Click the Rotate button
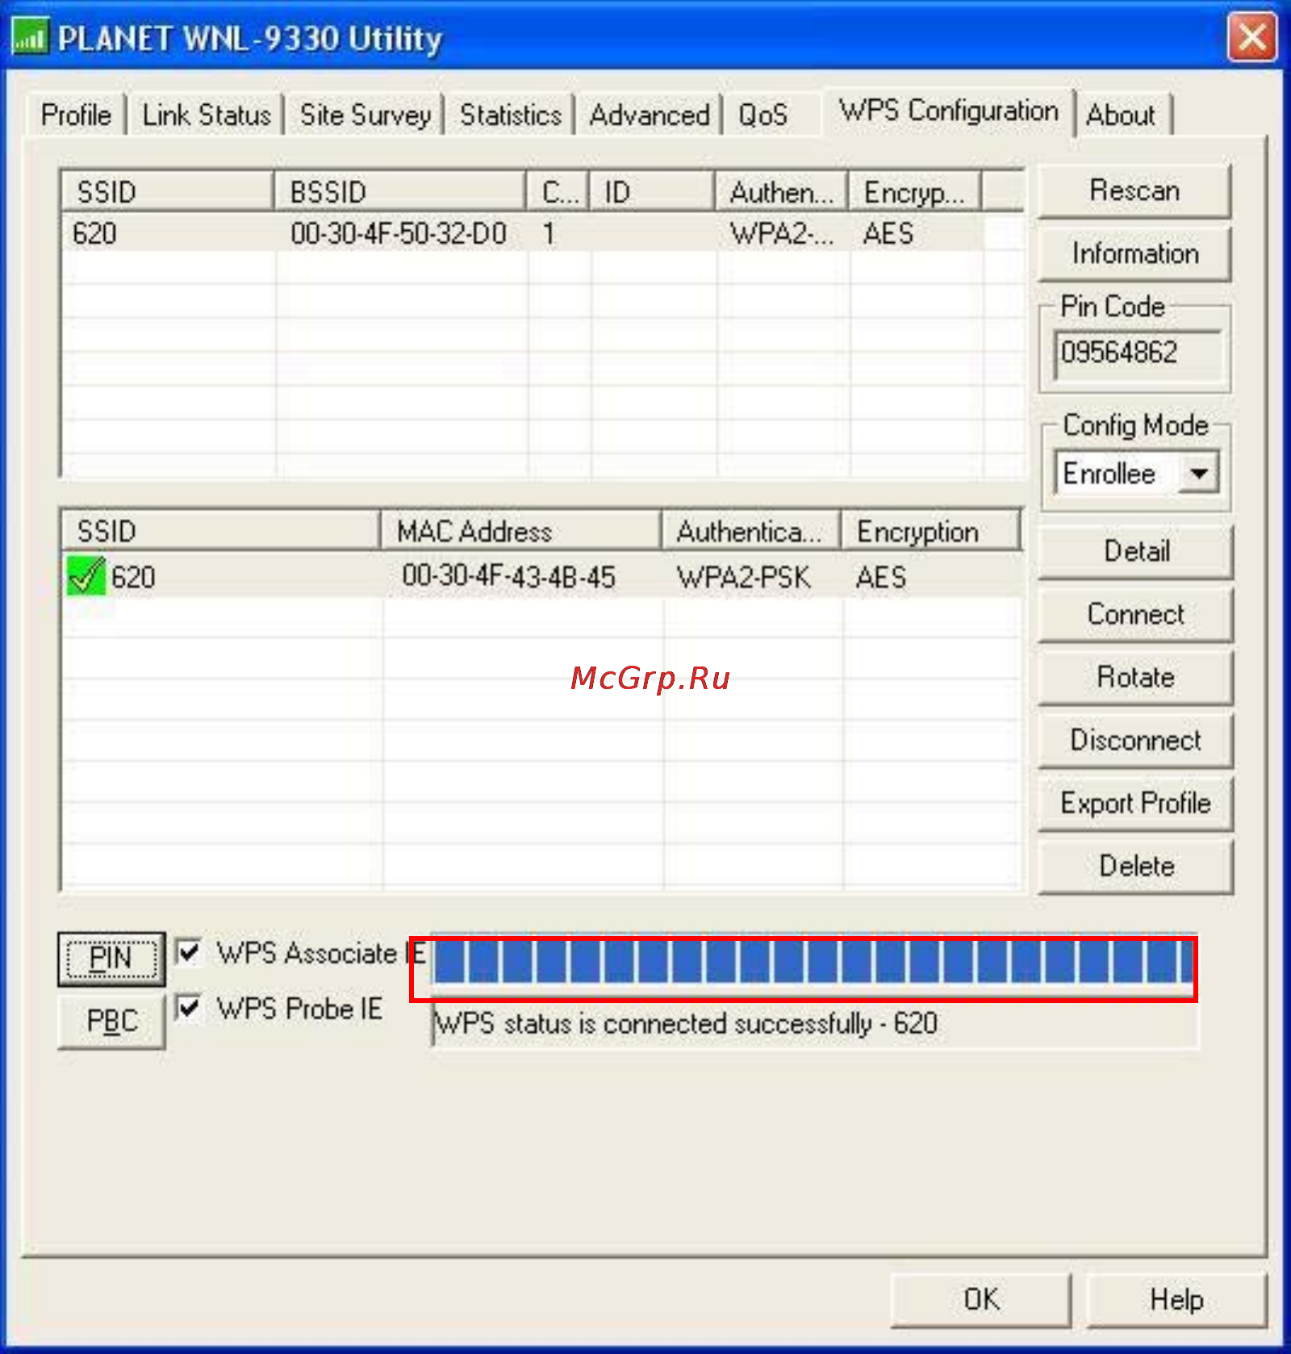 point(1136,678)
